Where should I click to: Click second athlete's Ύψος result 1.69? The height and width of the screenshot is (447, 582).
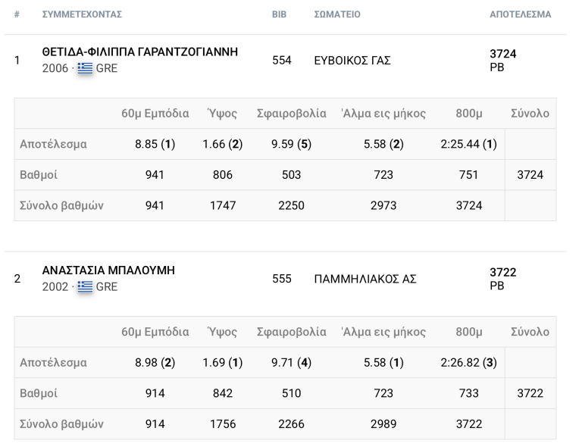click(223, 362)
